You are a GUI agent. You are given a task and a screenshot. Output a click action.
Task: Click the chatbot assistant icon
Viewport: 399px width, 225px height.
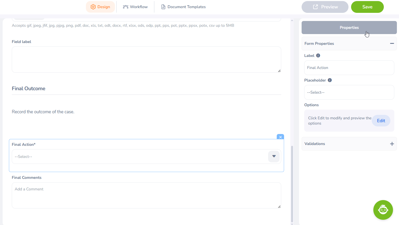(383, 210)
